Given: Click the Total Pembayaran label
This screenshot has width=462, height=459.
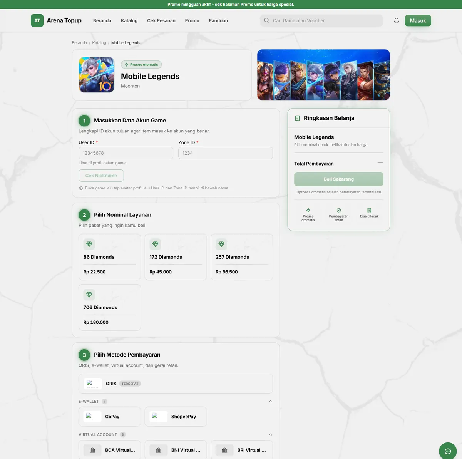Looking at the screenshot, I should coord(314,164).
